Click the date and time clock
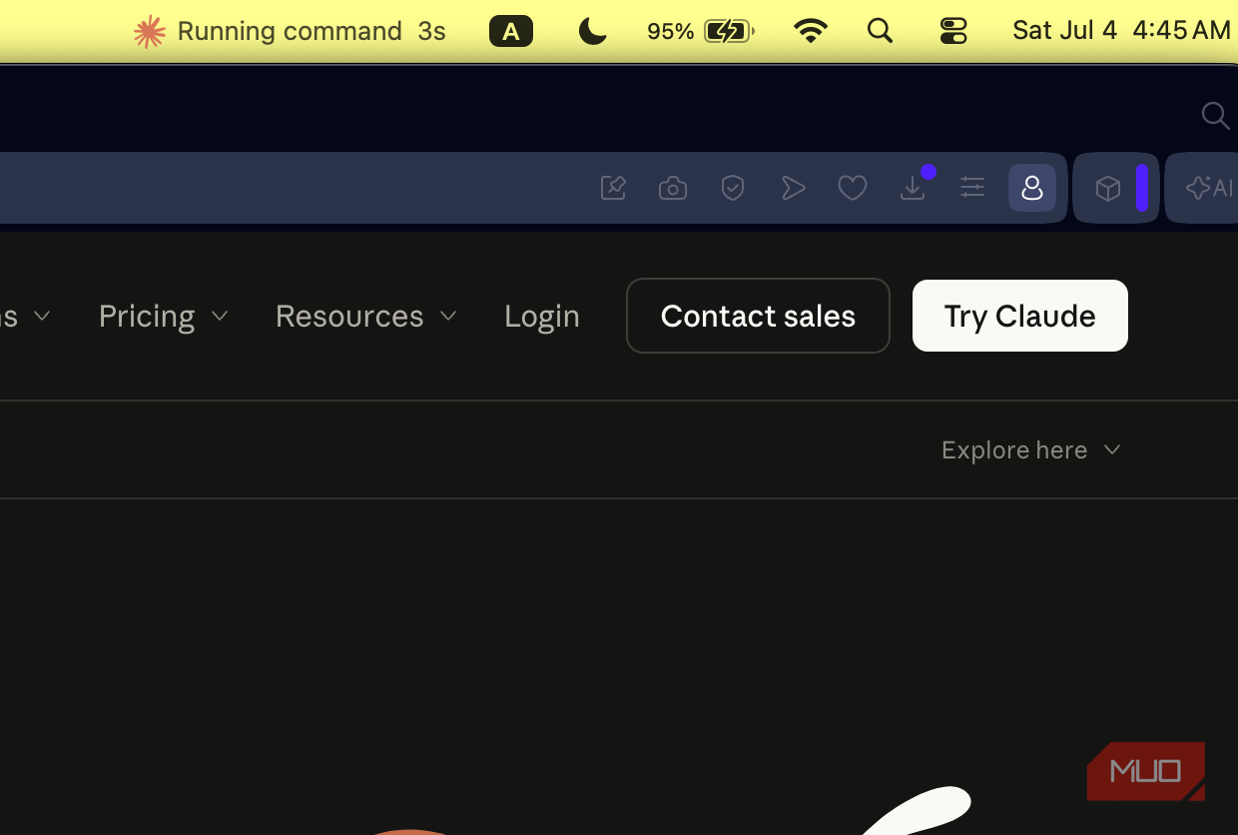Image resolution: width=1238 pixels, height=835 pixels. coord(1121,31)
